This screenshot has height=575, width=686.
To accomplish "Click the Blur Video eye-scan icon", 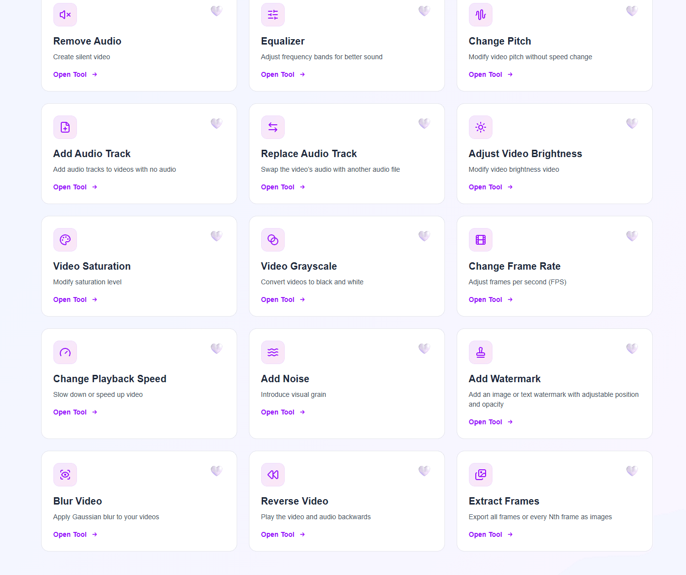I will click(x=65, y=475).
